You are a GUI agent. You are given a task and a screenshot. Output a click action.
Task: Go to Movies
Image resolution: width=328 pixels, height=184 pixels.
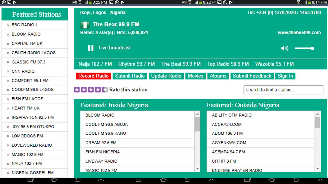click(196, 76)
